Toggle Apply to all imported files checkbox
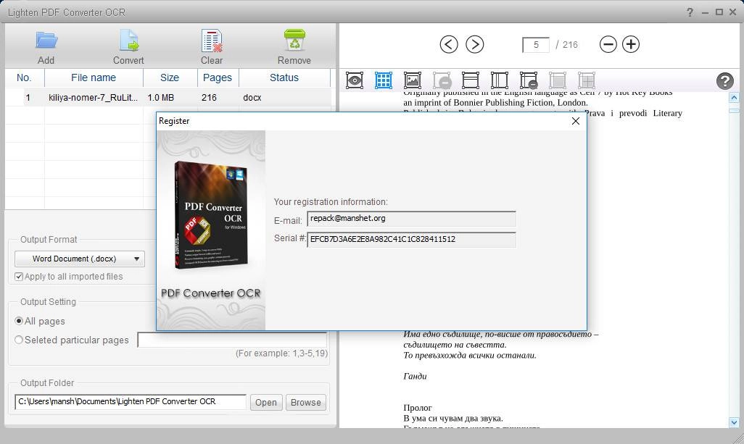 point(19,277)
